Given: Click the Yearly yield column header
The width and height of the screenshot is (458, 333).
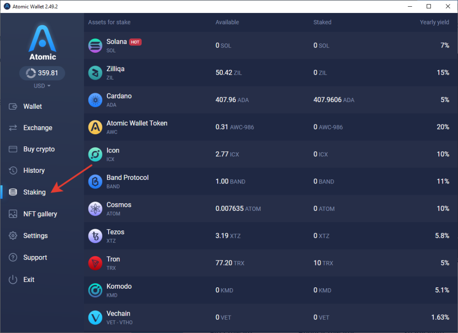Looking at the screenshot, I should 434,22.
